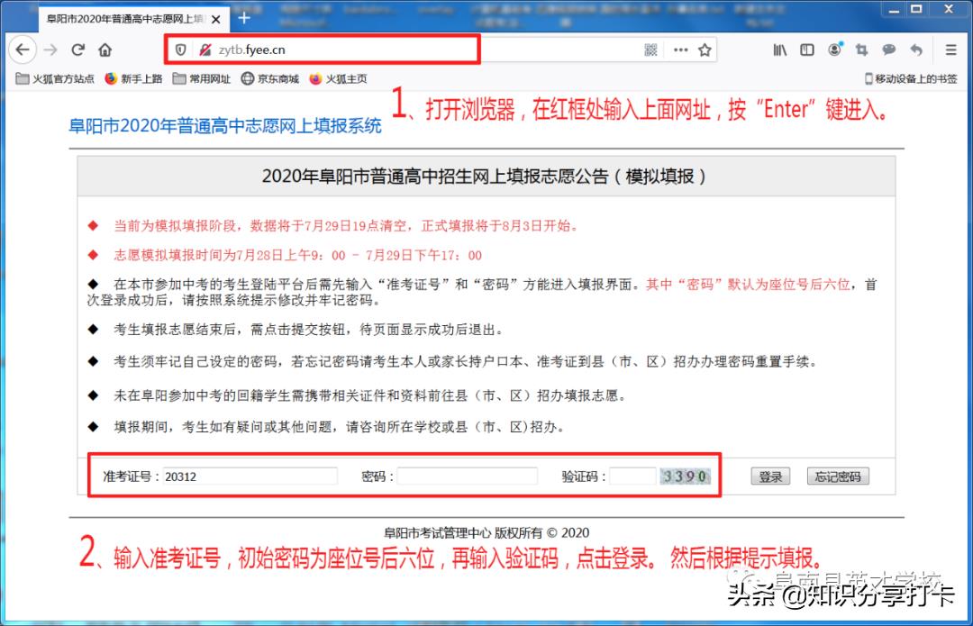973x626 pixels.
Task: Bookmark this page with the star icon
Action: (705, 50)
